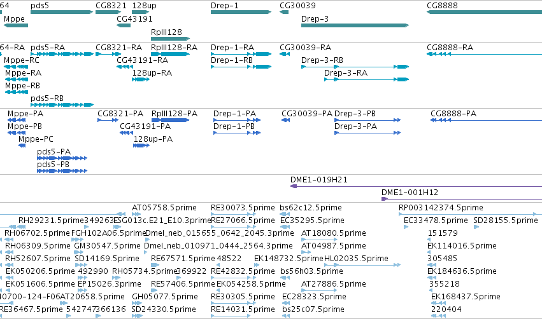Select the Drep-3-RA transcript
This screenshot has width=542, height=319.
(366, 79)
